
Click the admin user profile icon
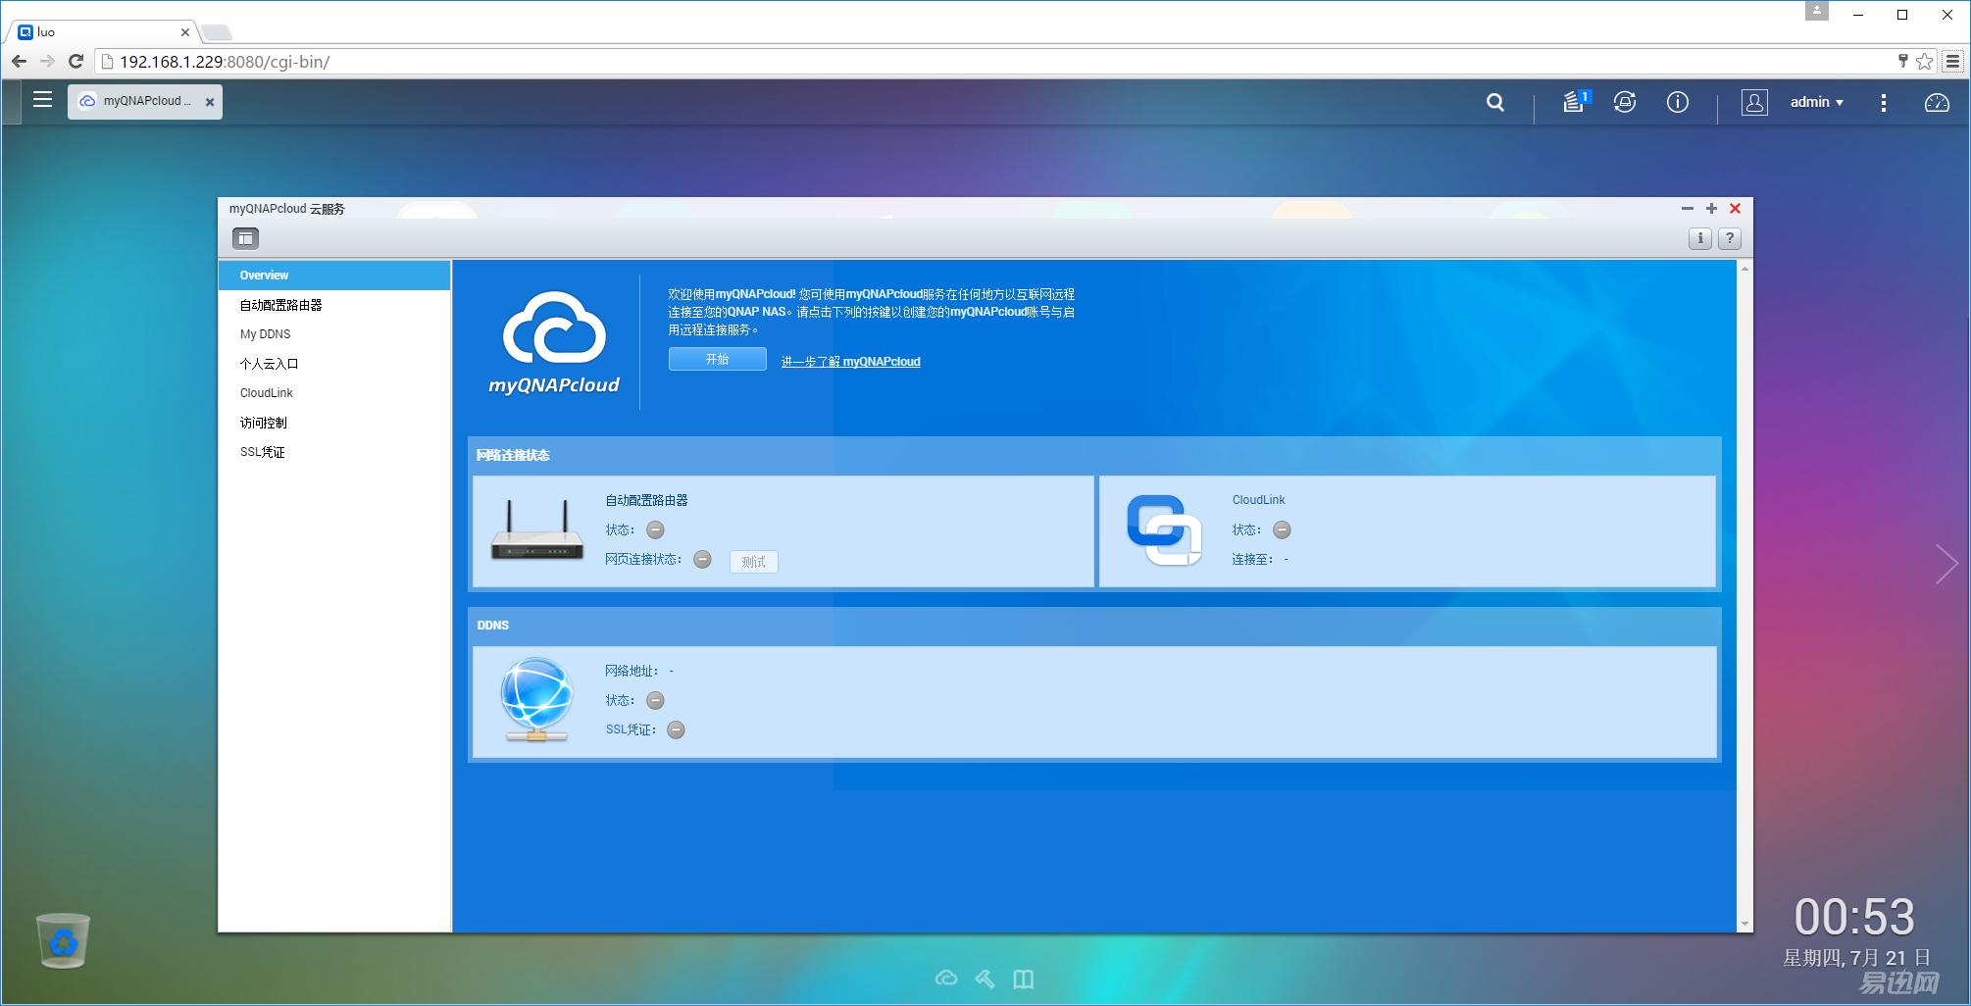pos(1754,102)
